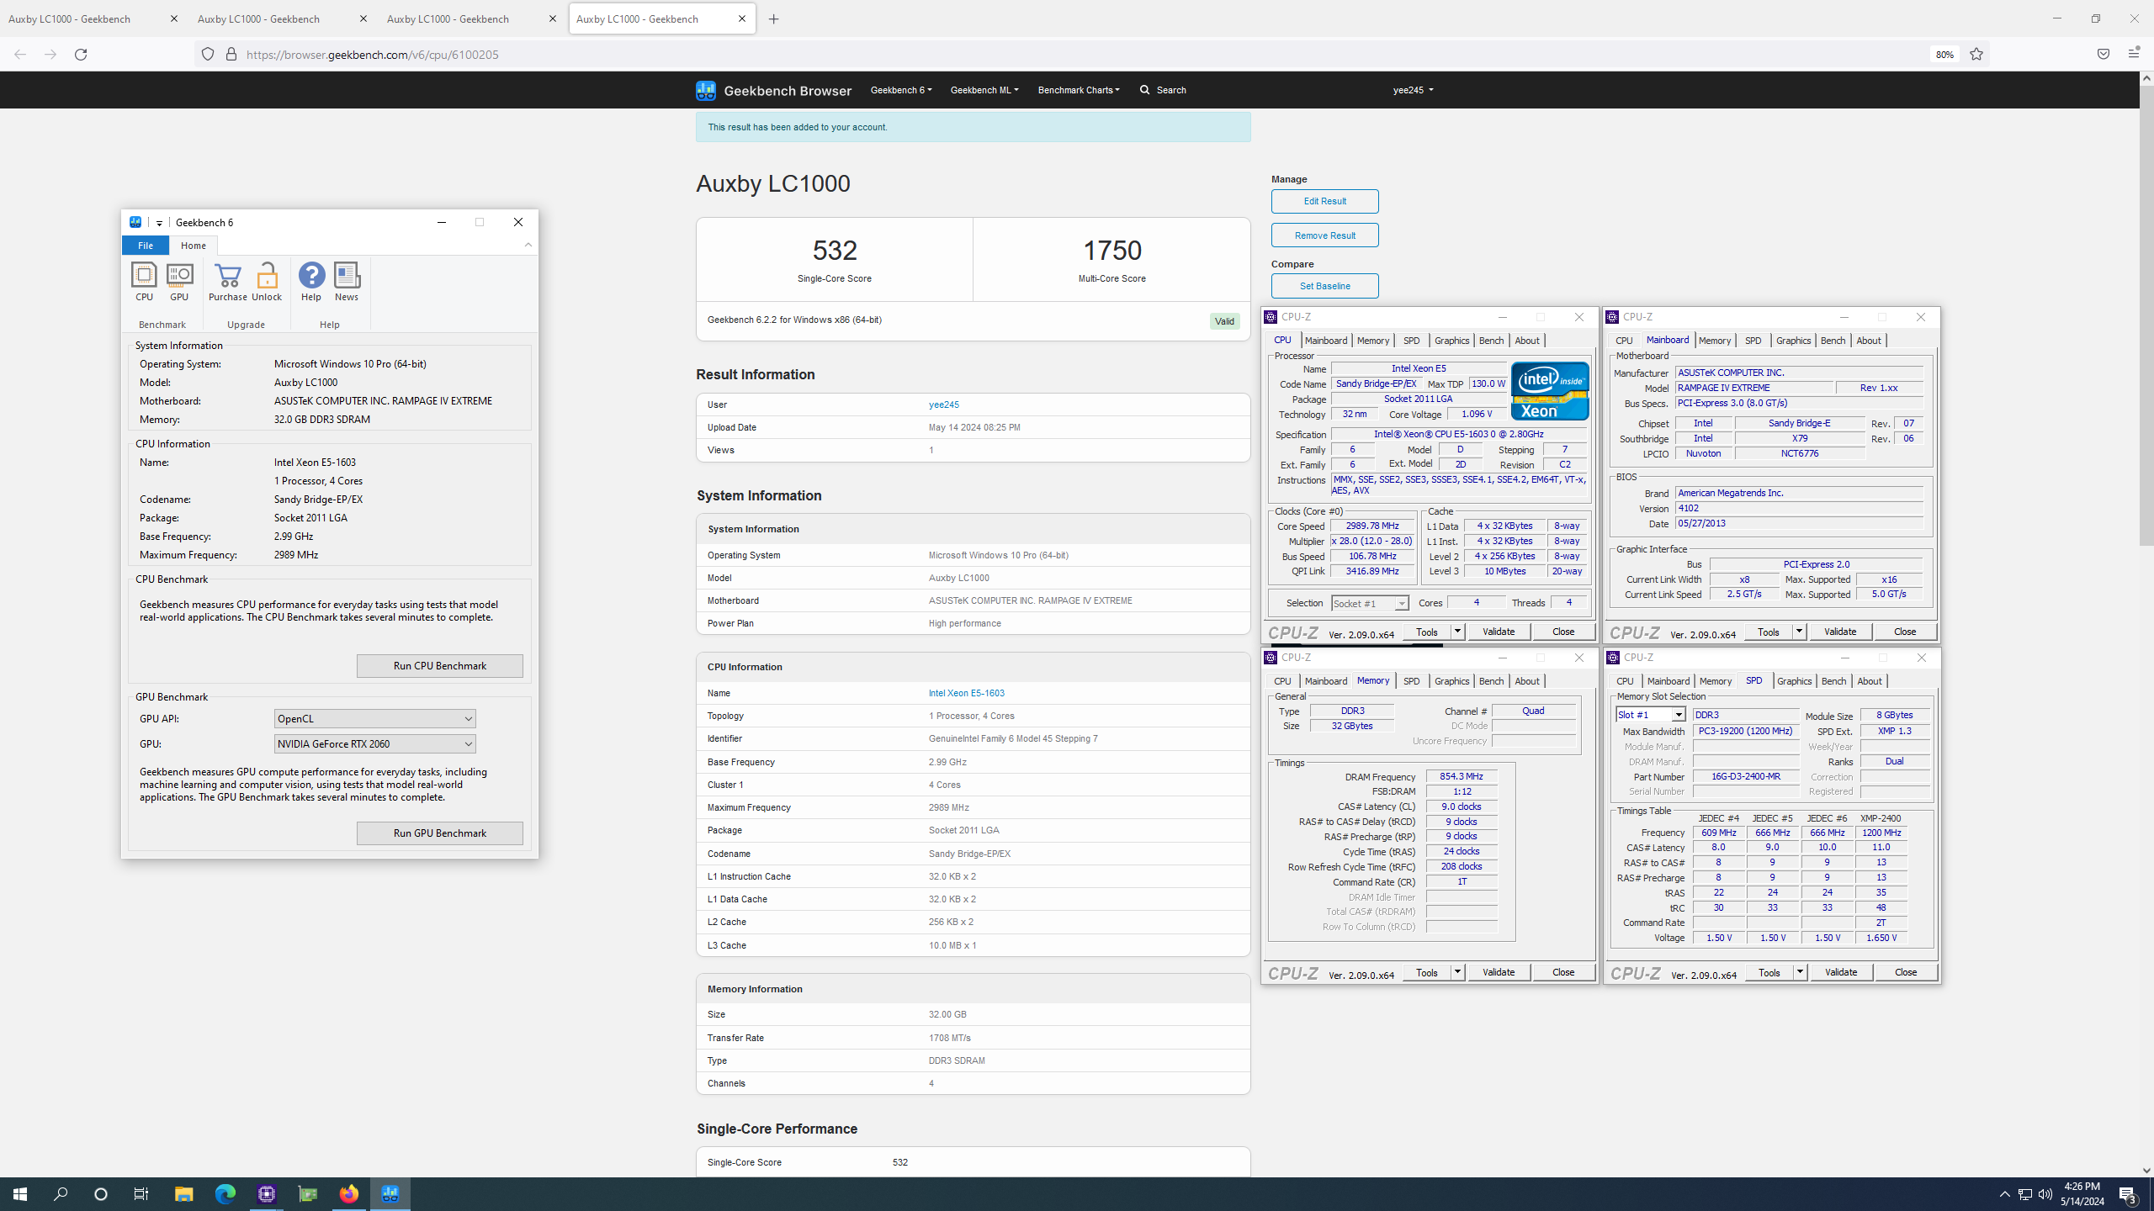This screenshot has width=2154, height=1211.
Task: Switch to SPD tab in CPU-Z Memory window
Action: (x=1412, y=681)
